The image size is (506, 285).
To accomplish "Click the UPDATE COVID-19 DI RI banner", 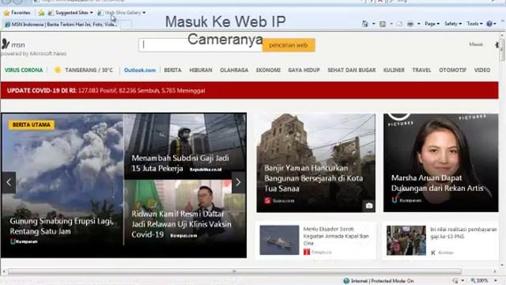I will pos(250,90).
